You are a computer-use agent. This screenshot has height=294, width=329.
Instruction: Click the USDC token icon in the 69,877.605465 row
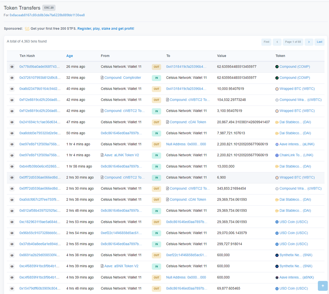pos(277,289)
